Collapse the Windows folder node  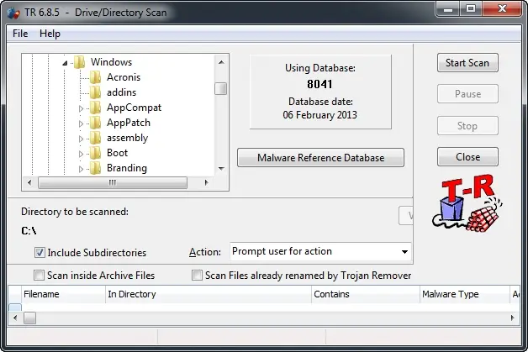tap(65, 63)
